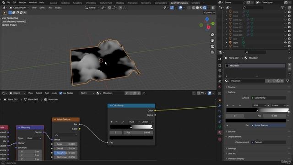Screen dimensions: 293x165
Task: Open the Scene properties tab icon
Action: (220, 82)
